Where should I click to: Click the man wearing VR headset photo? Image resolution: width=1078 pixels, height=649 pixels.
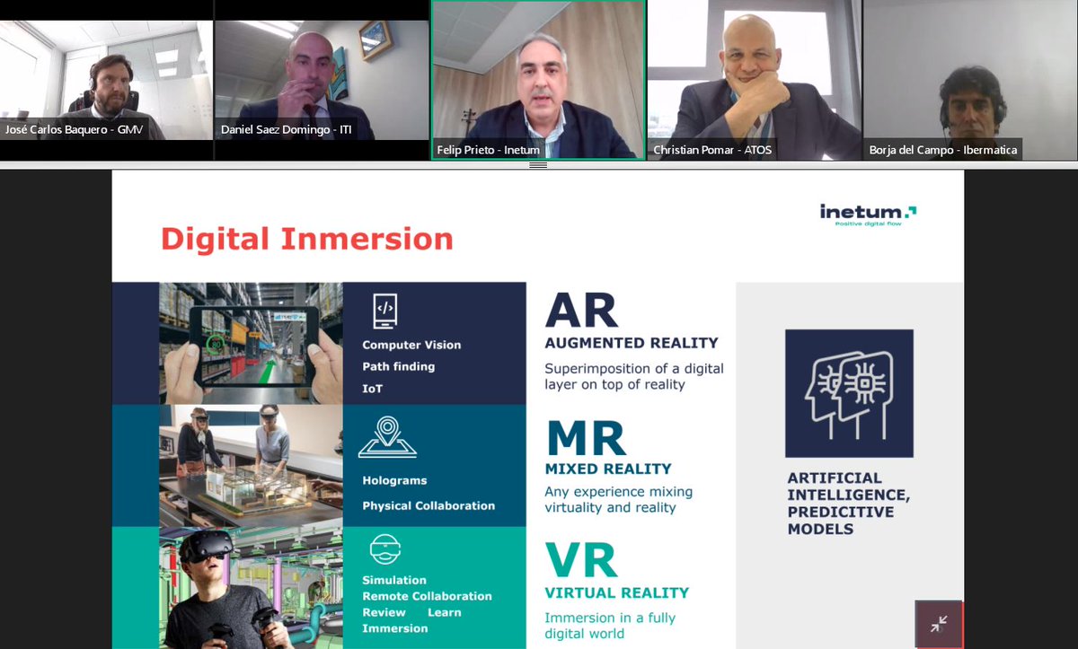(x=251, y=587)
